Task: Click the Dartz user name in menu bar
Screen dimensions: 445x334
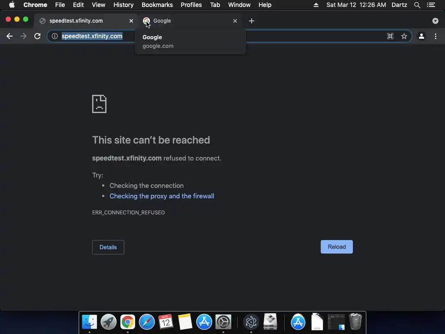Action: click(399, 5)
